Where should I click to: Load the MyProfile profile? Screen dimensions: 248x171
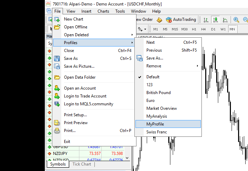[x=168, y=124]
